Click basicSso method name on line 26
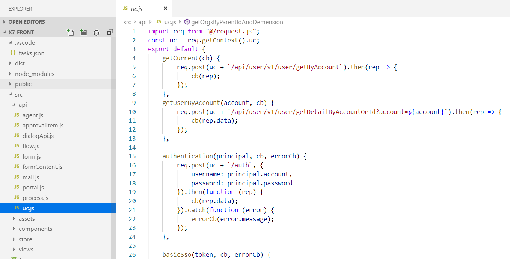This screenshot has height=259, width=510. coord(177,254)
